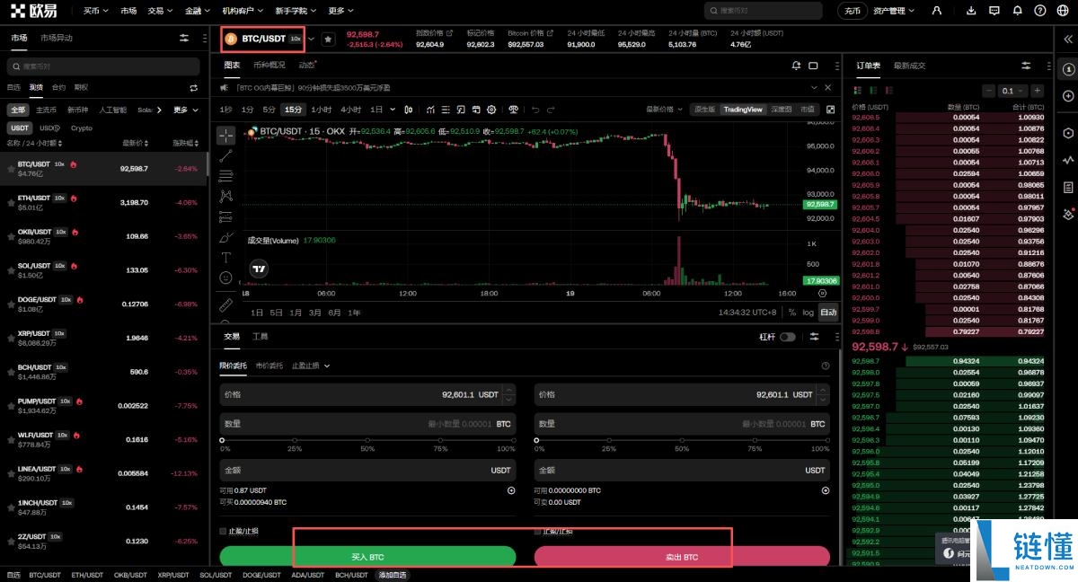Image resolution: width=1078 pixels, height=582 pixels.
Task: Undo the last chart action
Action: pyautogui.click(x=535, y=110)
